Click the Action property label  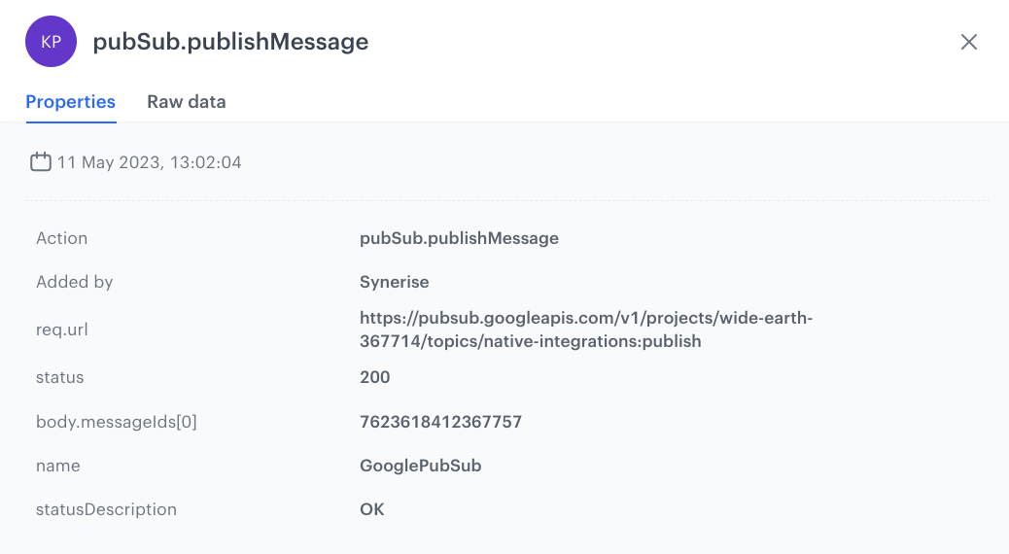coord(61,238)
